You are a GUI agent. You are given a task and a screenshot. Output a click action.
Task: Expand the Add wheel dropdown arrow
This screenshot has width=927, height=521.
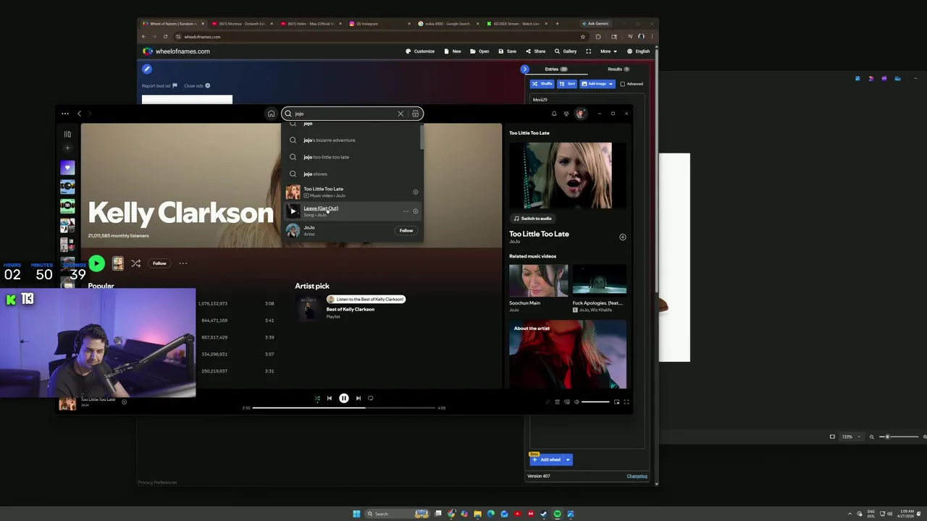[568, 459]
